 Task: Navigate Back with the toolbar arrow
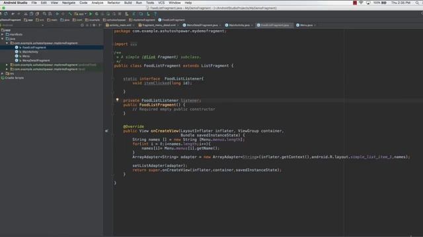(x=58, y=14)
